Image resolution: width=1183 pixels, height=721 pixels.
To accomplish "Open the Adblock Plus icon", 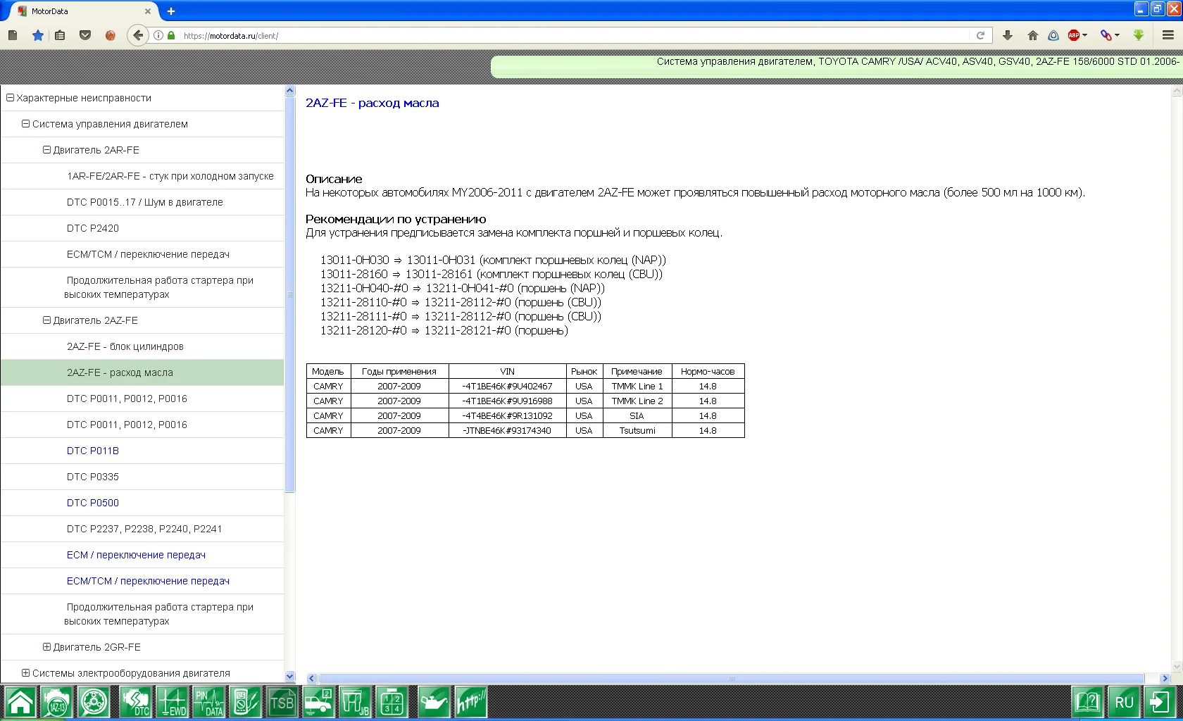I will point(1074,35).
